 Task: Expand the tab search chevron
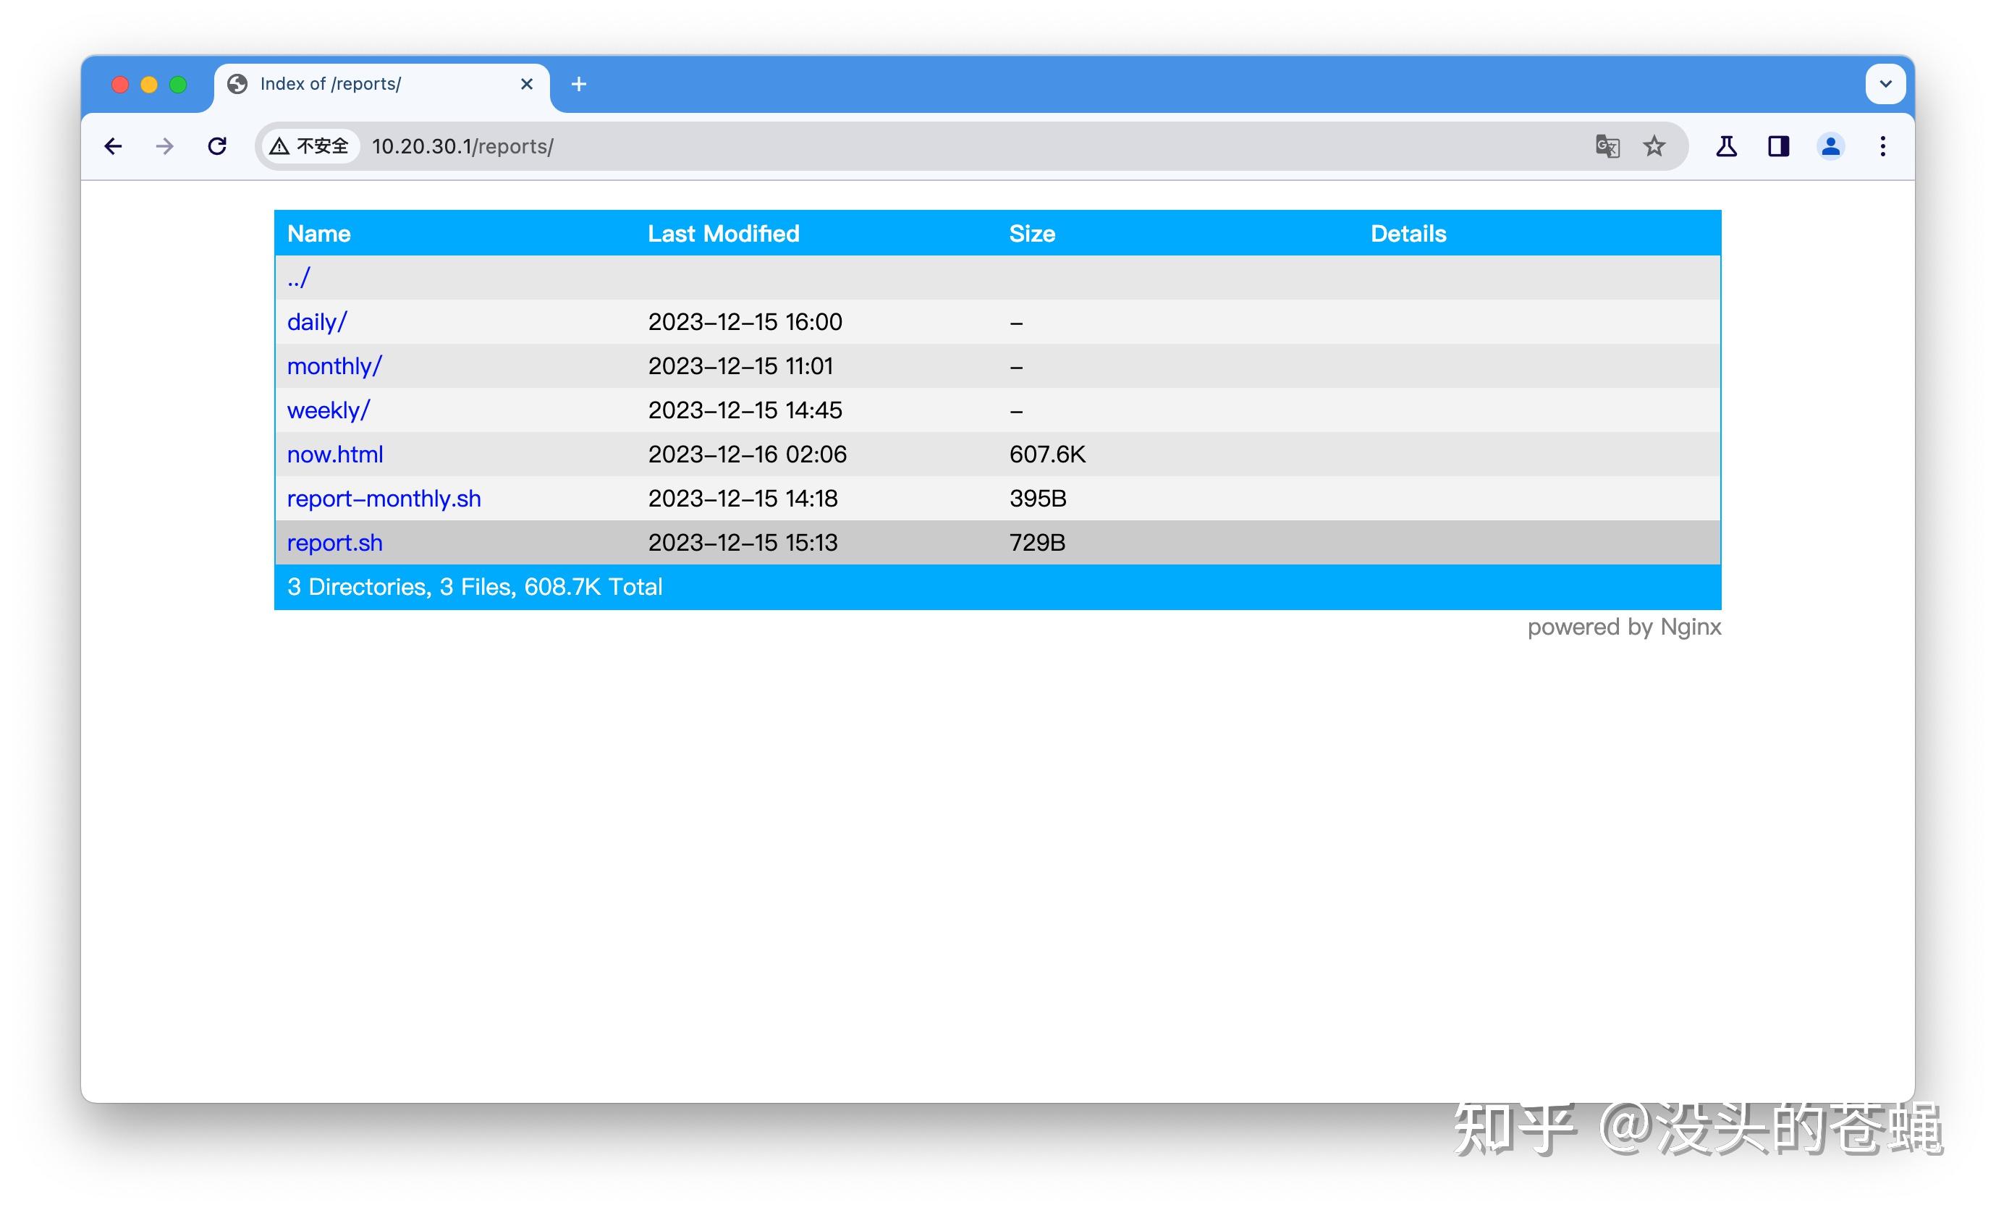[1885, 83]
